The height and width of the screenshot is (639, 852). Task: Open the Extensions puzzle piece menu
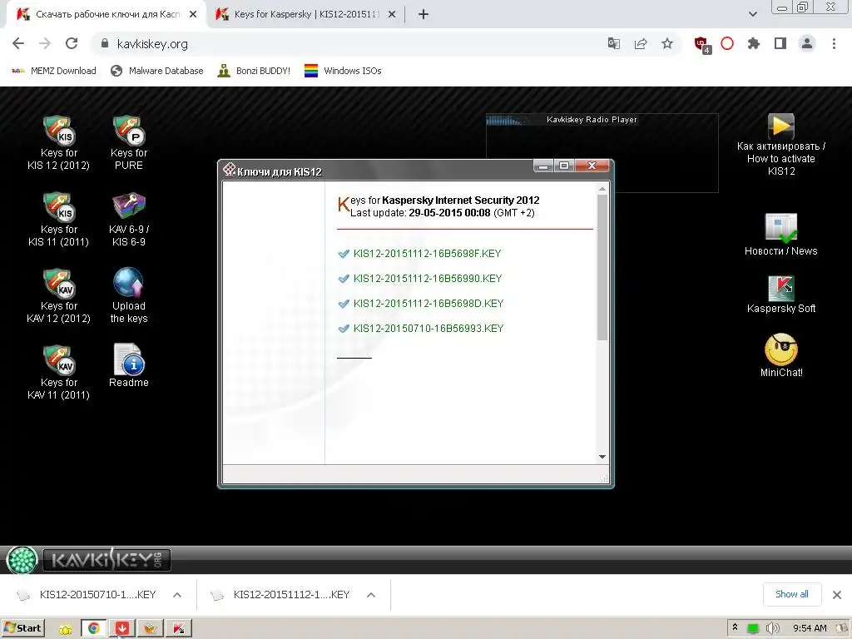click(x=754, y=43)
